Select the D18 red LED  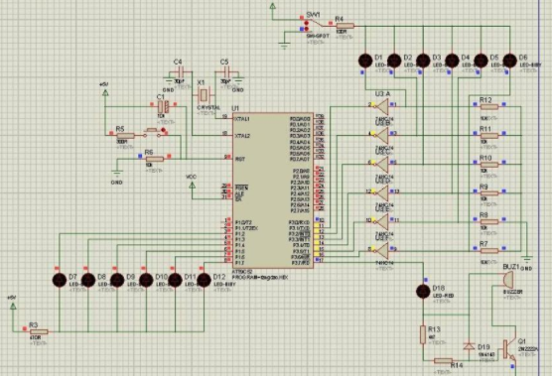point(423,292)
